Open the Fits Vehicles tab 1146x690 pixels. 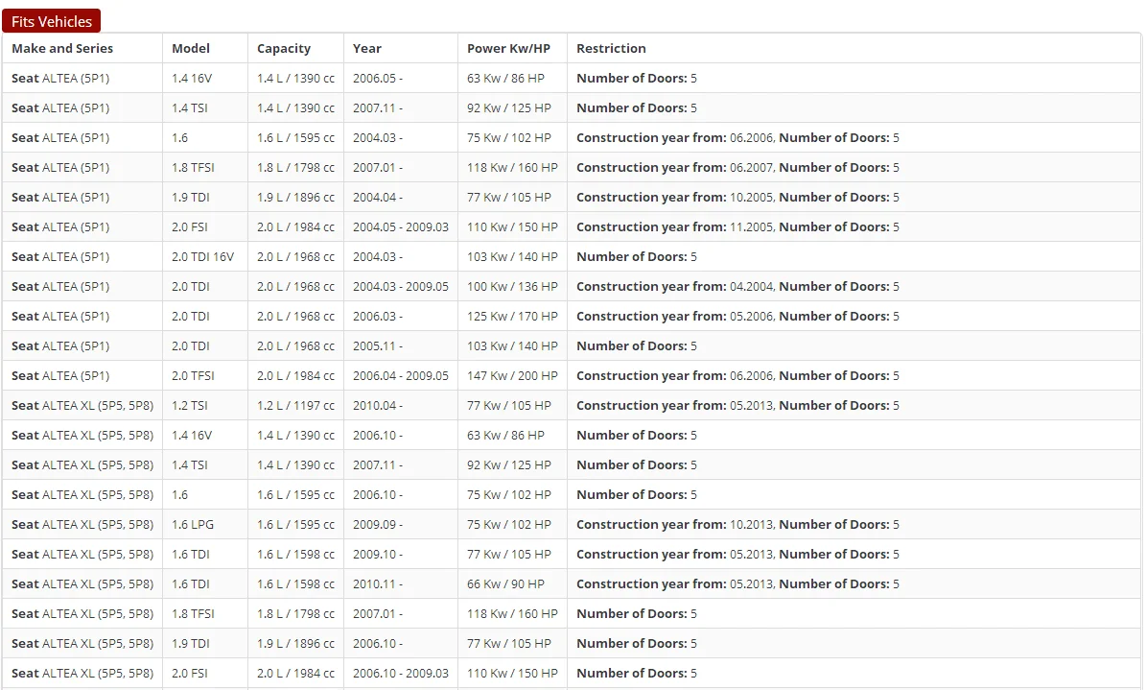[51, 21]
